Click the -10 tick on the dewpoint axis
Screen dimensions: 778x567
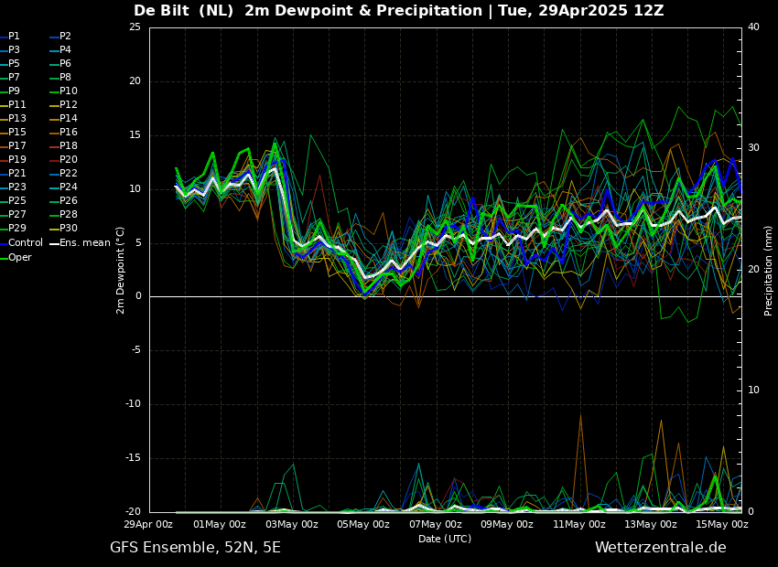[x=134, y=404]
